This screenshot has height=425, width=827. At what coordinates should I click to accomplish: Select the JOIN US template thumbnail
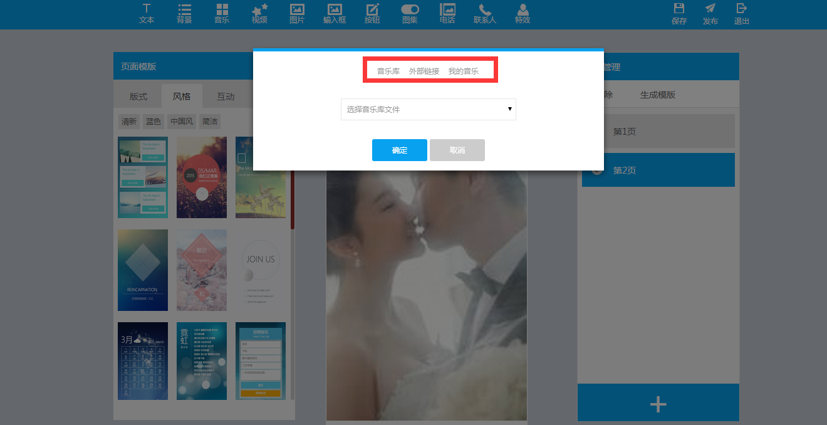[x=260, y=270]
